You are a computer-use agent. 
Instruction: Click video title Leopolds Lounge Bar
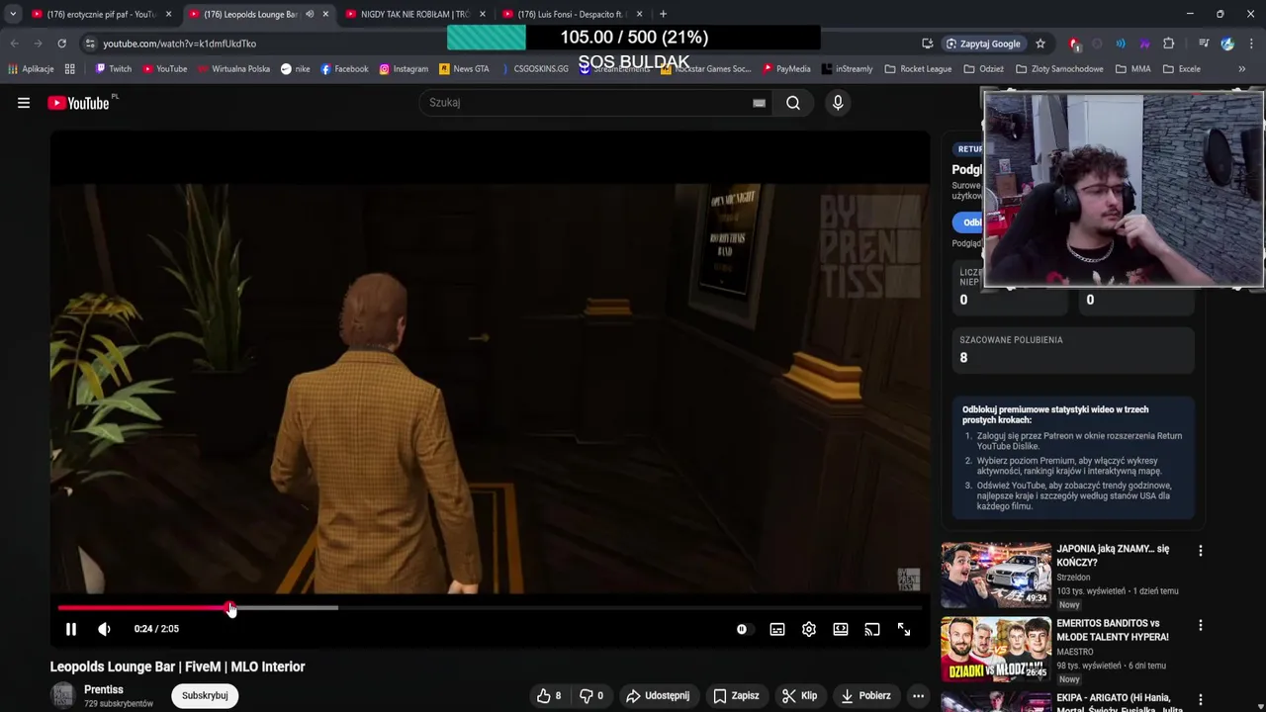click(x=178, y=667)
